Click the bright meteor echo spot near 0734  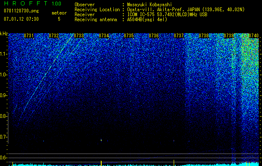click(101, 140)
